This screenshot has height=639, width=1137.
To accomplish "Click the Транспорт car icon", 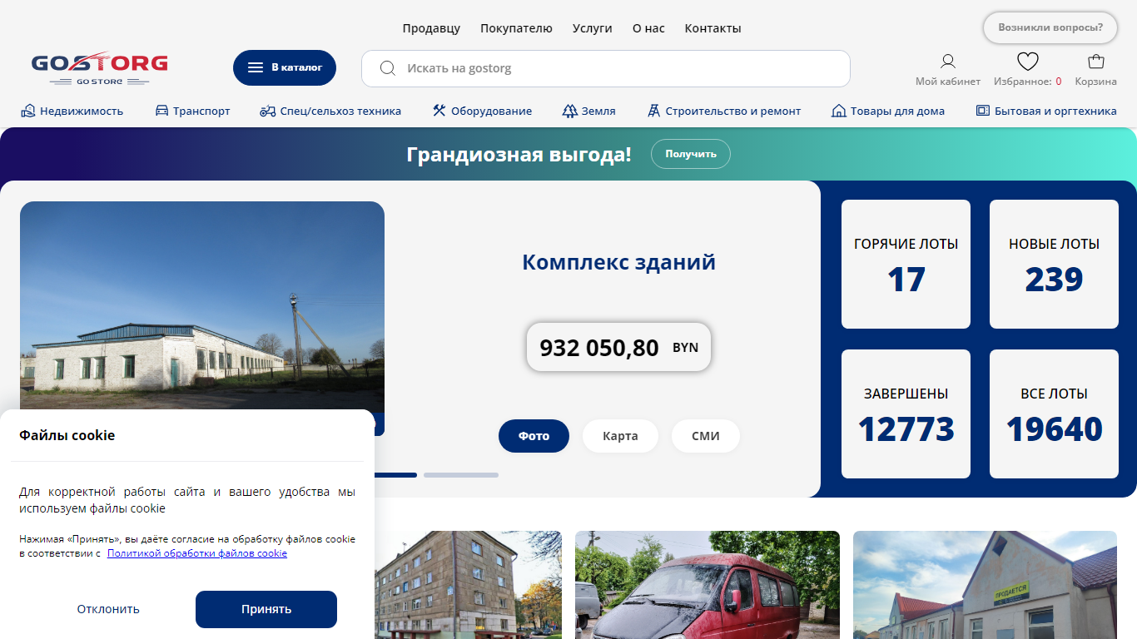I will pos(161,111).
